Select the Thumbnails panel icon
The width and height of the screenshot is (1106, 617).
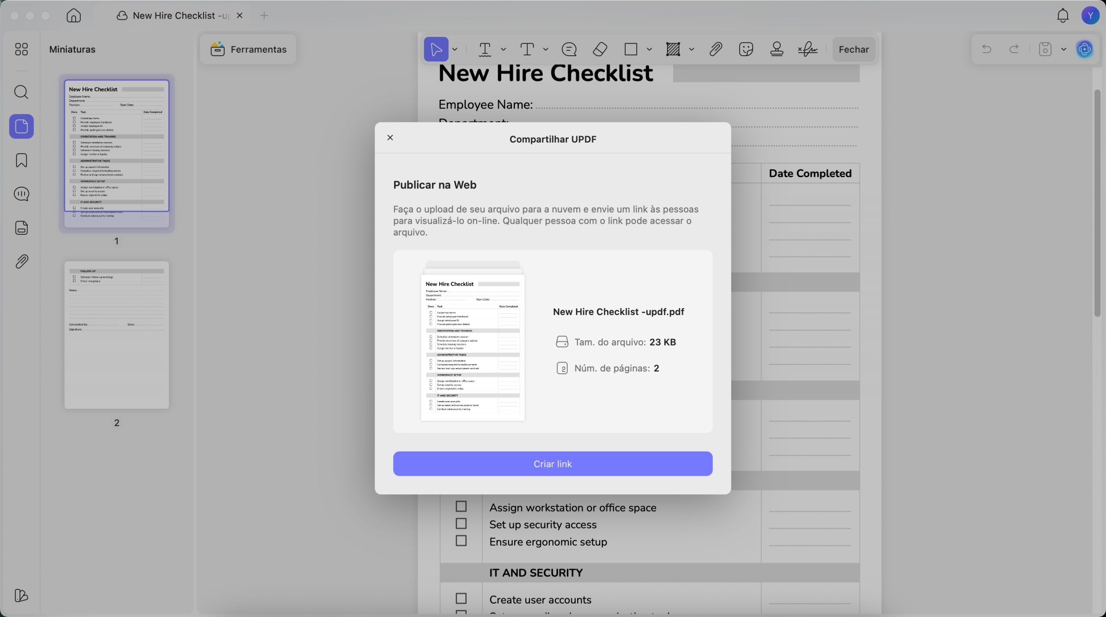tap(21, 126)
